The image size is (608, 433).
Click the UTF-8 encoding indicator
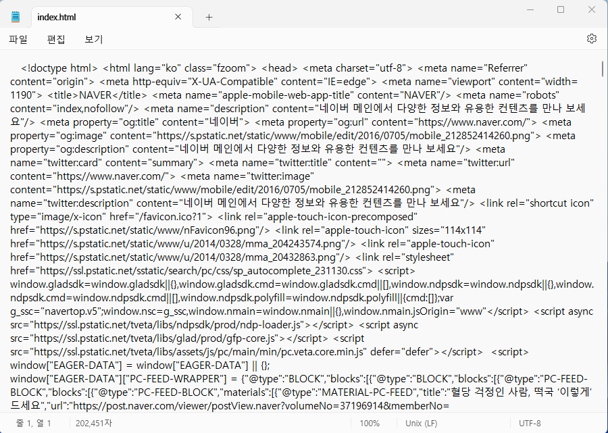click(530, 424)
